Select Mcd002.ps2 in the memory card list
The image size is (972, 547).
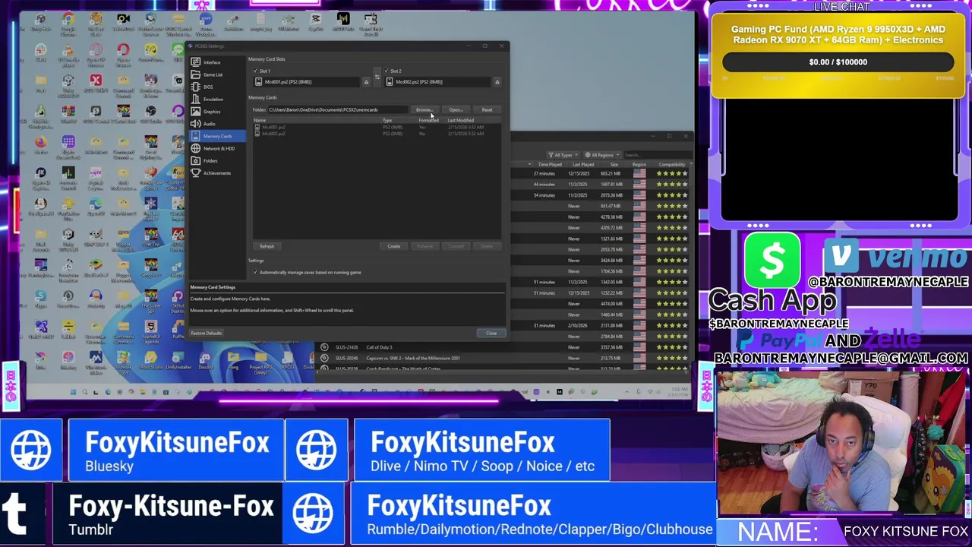click(376, 134)
